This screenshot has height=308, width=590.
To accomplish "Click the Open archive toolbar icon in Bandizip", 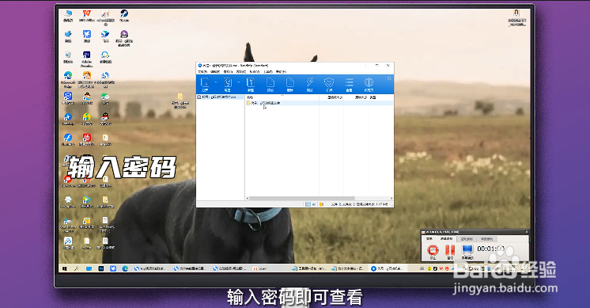I will click(204, 84).
